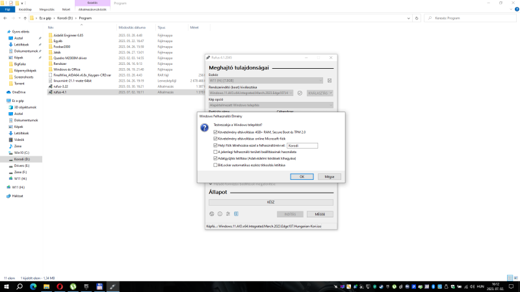This screenshot has height=292, width=520.
Task: Open the Kezelés contextual tab
Action: click(92, 3)
